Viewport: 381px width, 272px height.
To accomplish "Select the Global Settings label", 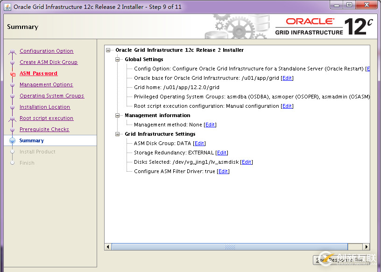I will 144,60.
